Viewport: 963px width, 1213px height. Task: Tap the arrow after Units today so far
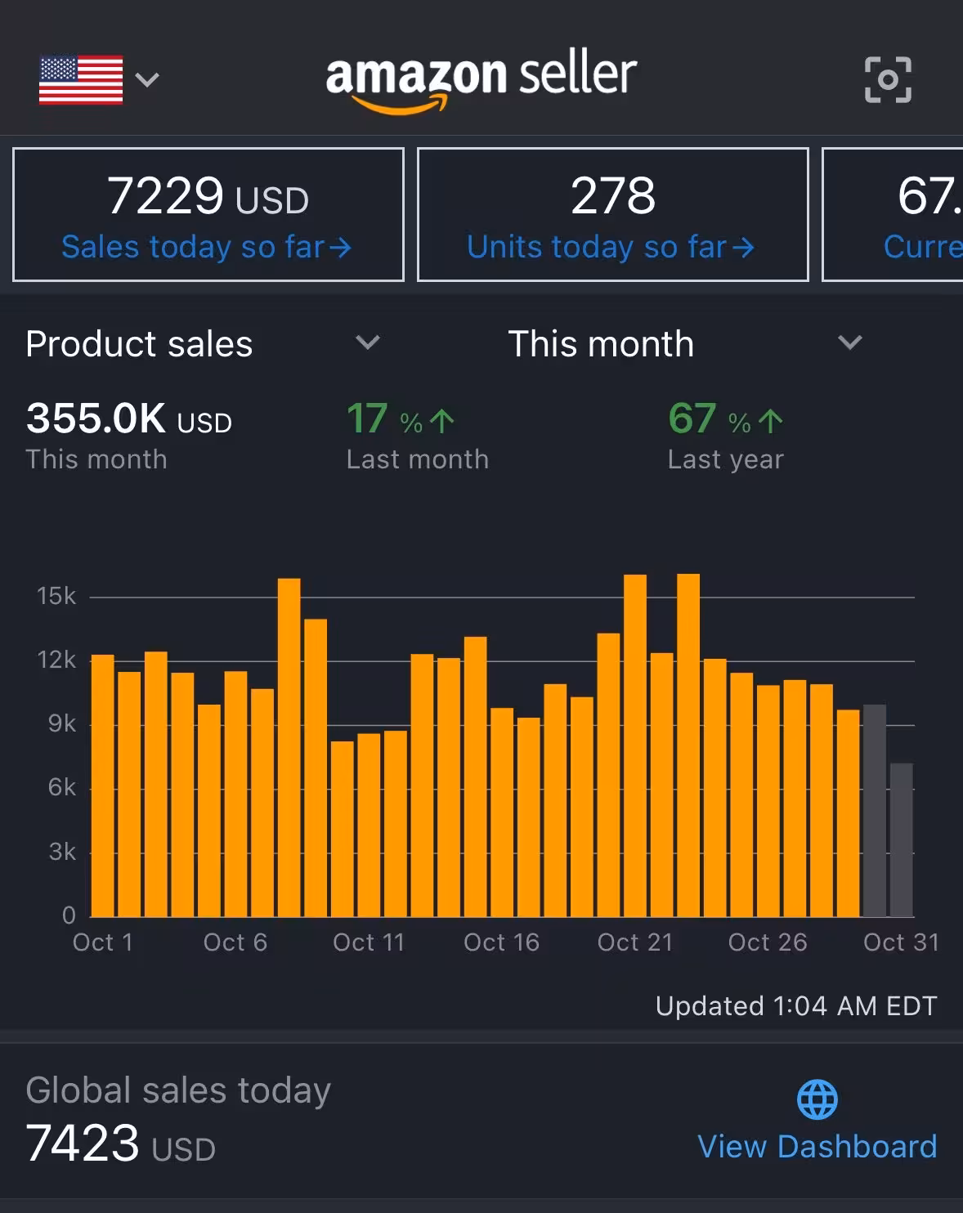[742, 248]
